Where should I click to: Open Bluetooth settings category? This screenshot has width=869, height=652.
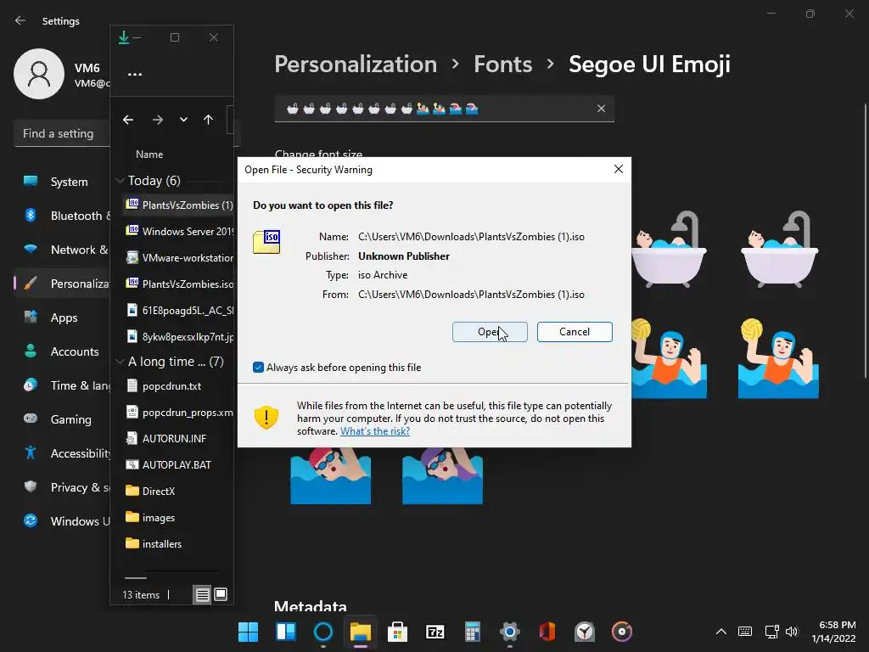click(62, 216)
